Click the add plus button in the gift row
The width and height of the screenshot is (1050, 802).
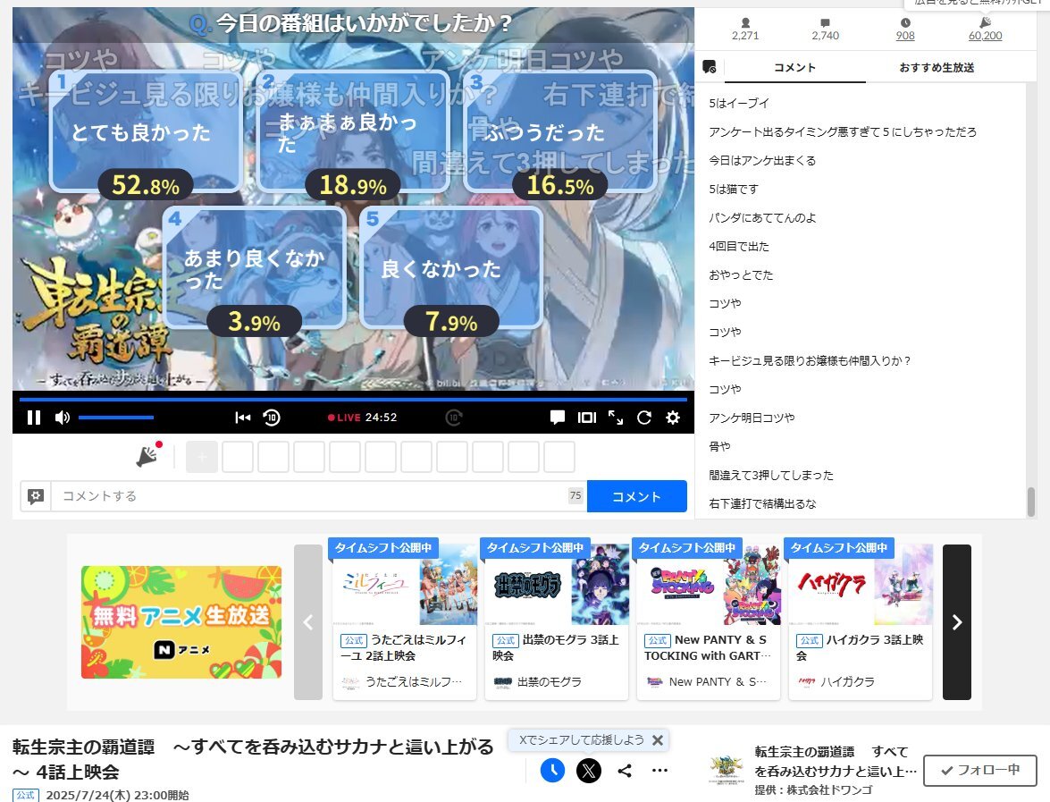[202, 457]
